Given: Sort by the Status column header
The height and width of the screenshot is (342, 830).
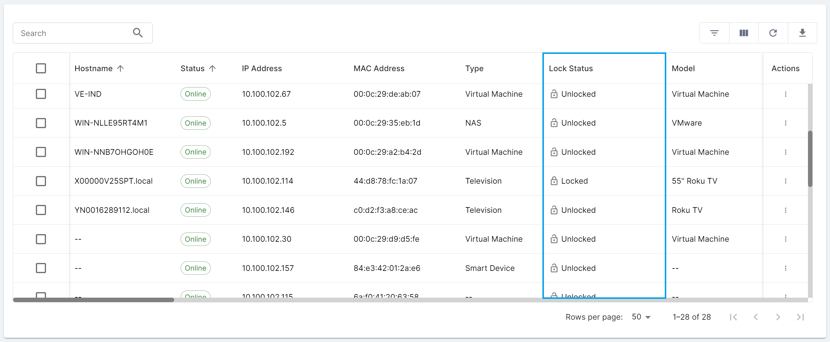Looking at the screenshot, I should (192, 68).
